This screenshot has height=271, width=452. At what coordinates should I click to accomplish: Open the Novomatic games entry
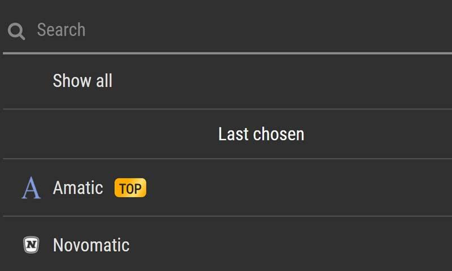coord(226,245)
